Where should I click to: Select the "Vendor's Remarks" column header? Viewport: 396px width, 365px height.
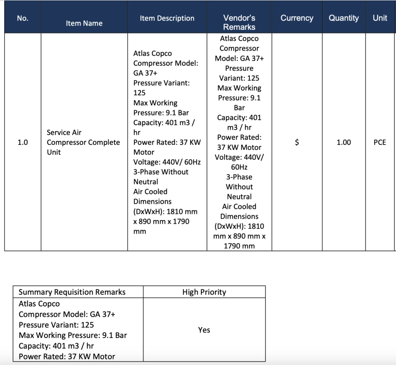(x=239, y=22)
